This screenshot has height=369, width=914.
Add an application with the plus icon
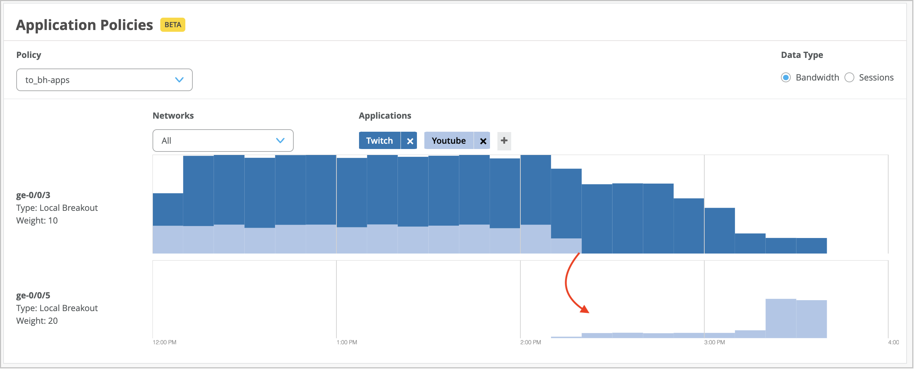point(504,141)
